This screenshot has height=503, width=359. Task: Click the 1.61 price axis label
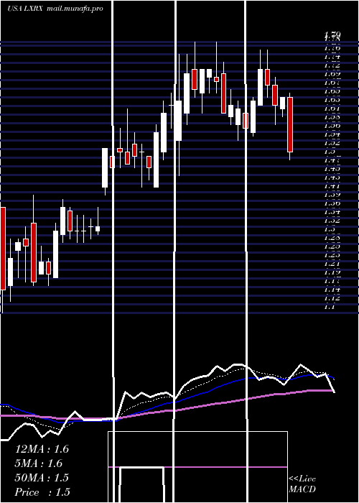click(332, 109)
